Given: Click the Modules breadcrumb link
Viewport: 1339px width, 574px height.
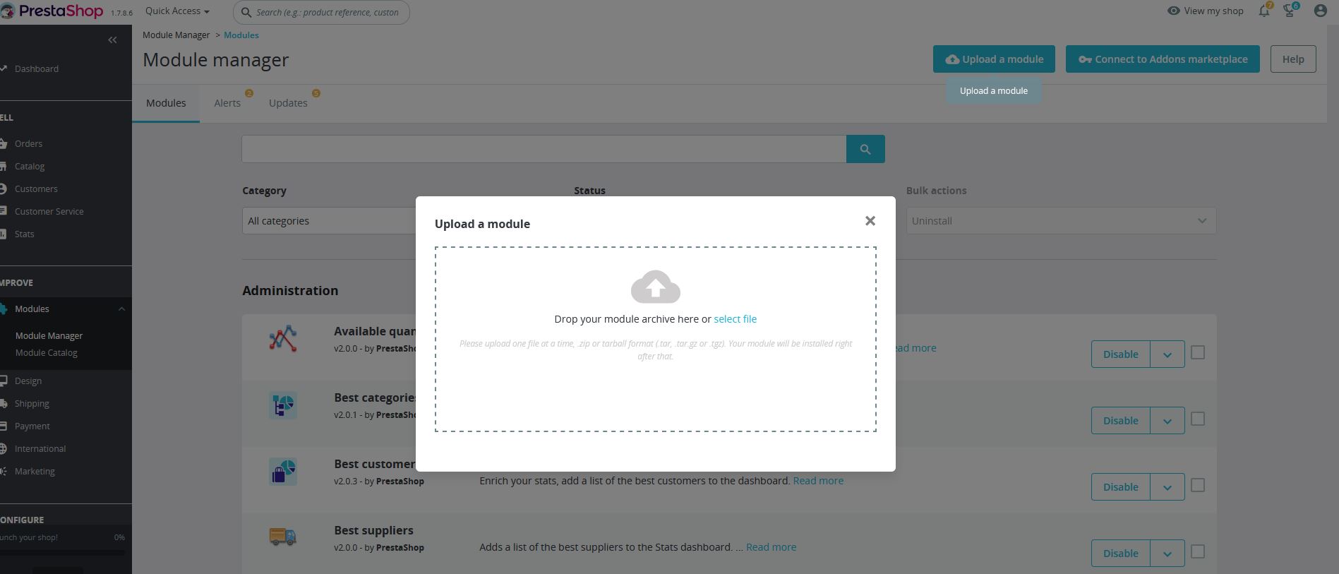Looking at the screenshot, I should click(241, 35).
